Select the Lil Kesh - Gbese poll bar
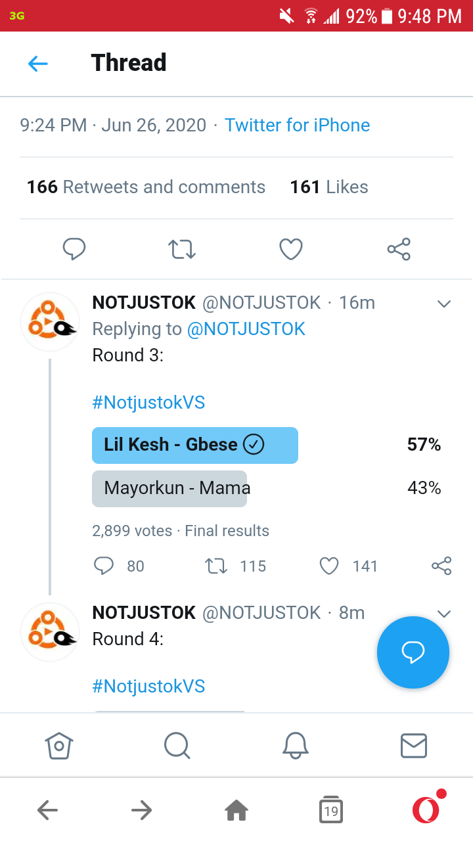This screenshot has width=473, height=841. [x=194, y=445]
